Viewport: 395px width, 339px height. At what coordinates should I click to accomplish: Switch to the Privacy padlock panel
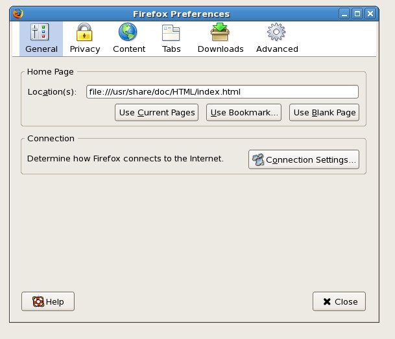[85, 39]
